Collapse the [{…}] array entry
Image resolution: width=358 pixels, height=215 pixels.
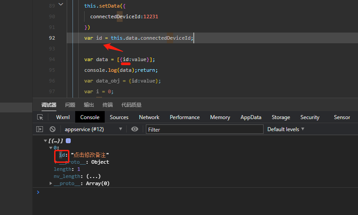[x=45, y=141]
